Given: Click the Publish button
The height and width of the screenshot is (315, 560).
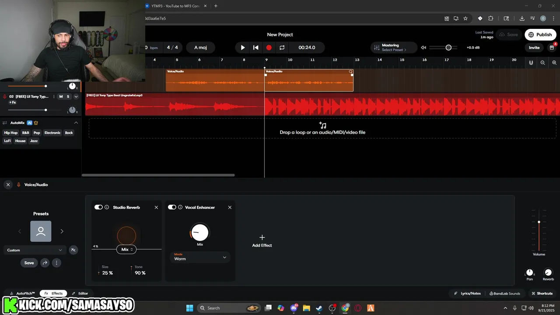Looking at the screenshot, I should click(540, 35).
